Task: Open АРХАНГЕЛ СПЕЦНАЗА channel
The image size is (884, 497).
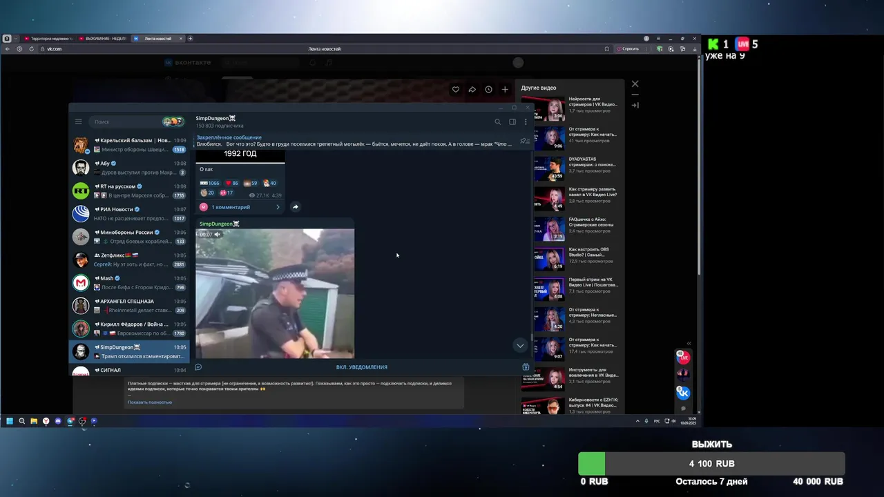Action: [x=129, y=306]
